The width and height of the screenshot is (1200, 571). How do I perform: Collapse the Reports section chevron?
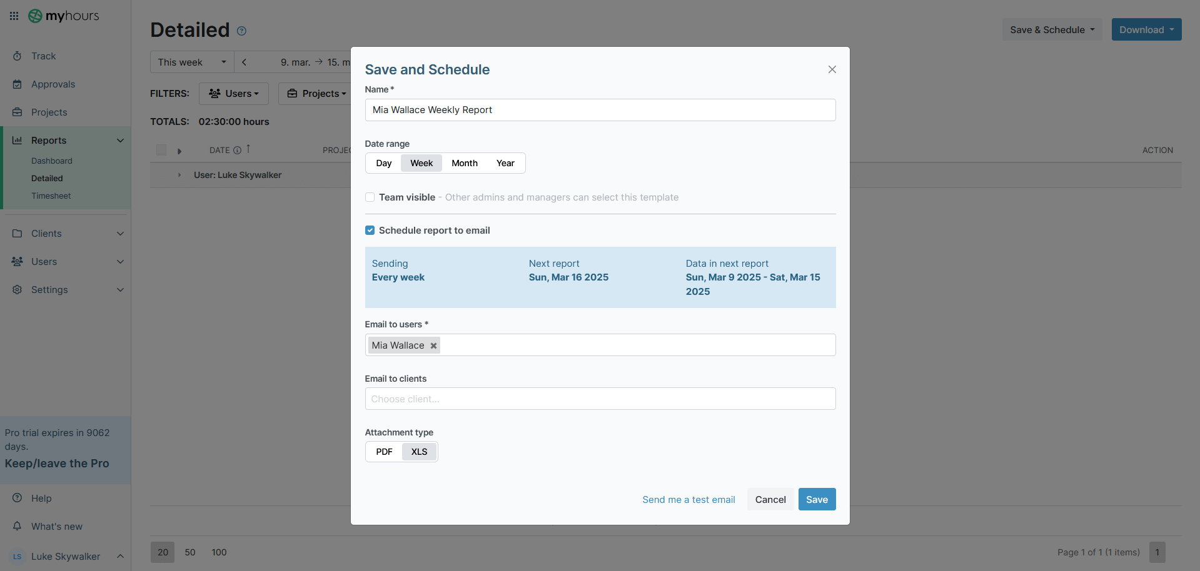click(120, 140)
